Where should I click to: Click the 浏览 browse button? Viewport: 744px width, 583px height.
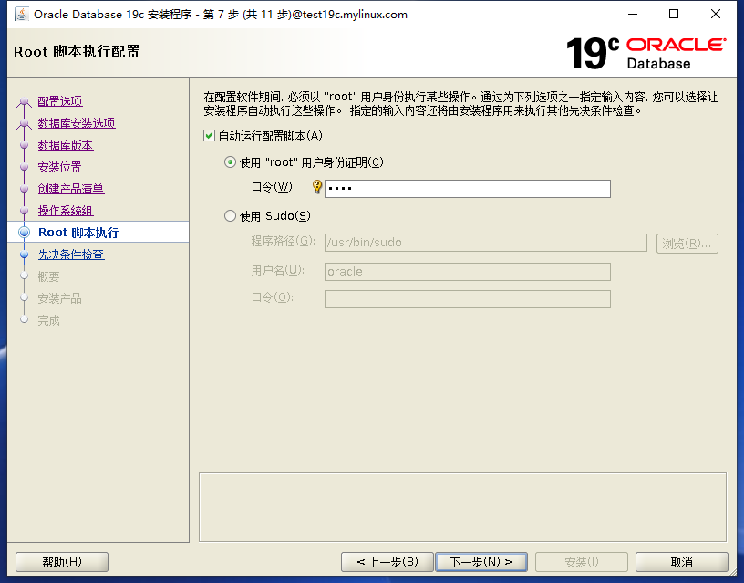tap(687, 244)
